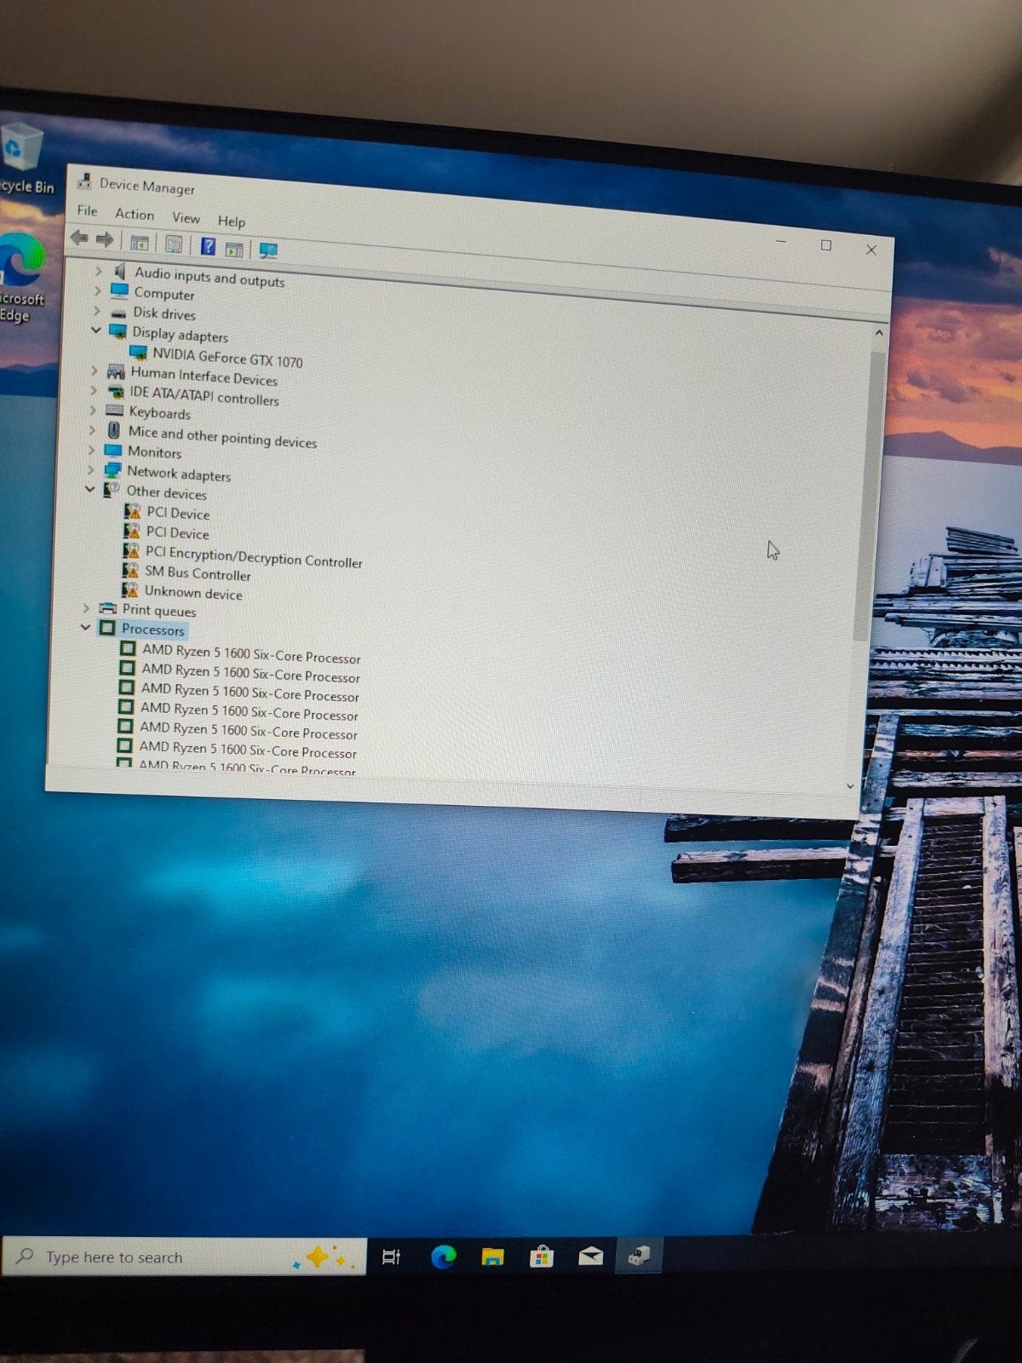Click the NVIDIA GeForce GTX 1070 adapter icon

tap(137, 352)
